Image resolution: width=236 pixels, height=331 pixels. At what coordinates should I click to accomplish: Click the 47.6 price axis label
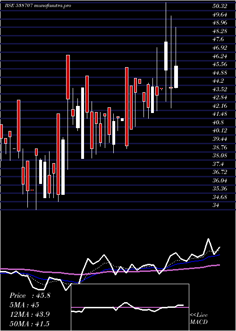(218, 39)
